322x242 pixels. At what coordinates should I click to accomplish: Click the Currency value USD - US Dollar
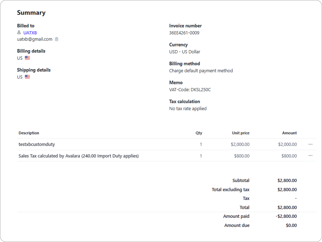[x=185, y=52]
